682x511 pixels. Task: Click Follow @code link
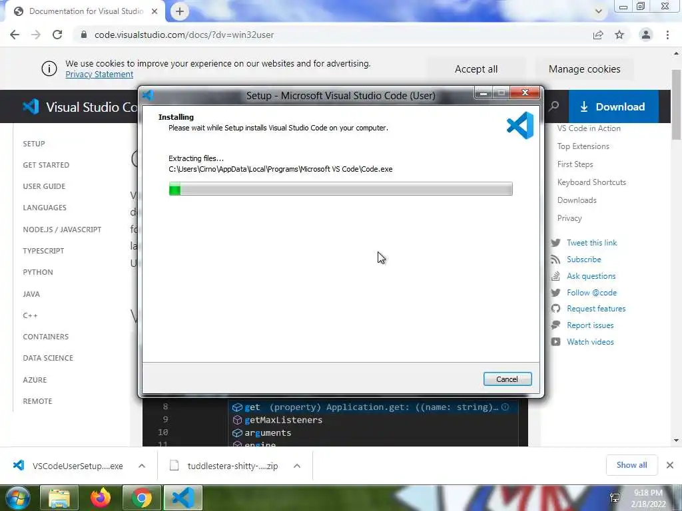click(591, 293)
